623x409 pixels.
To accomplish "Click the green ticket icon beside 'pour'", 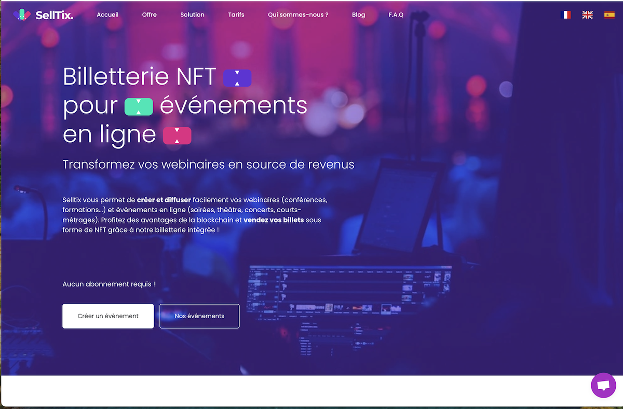I will 139,106.
